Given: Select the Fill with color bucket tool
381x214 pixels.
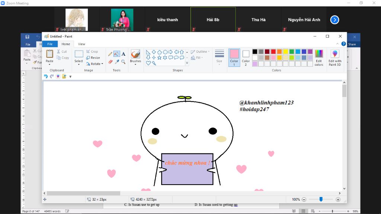Looking at the screenshot, I should [116, 54].
